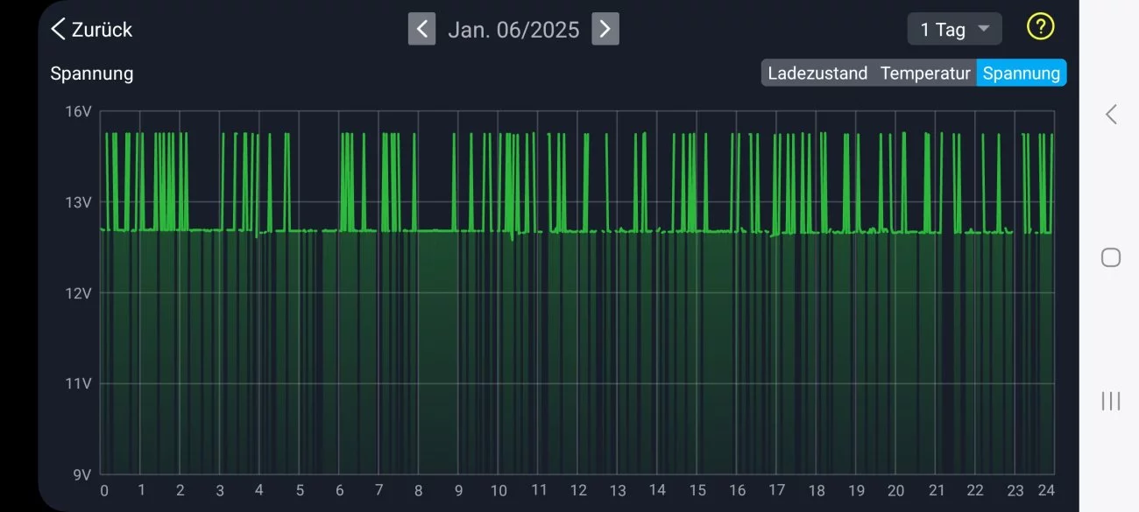This screenshot has width=1139, height=512.
Task: Advance to the next day arrow
Action: pyautogui.click(x=605, y=29)
